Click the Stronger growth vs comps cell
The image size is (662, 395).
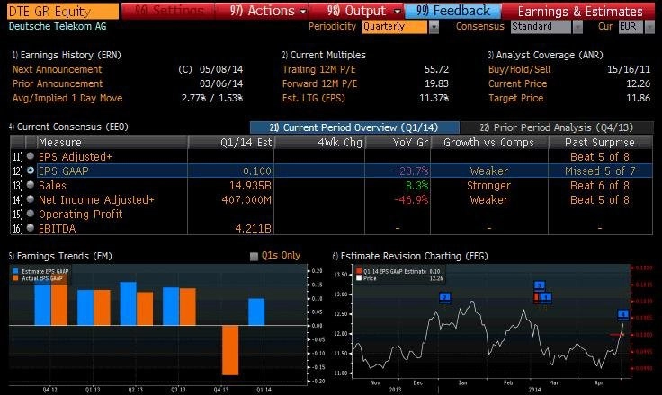click(489, 186)
